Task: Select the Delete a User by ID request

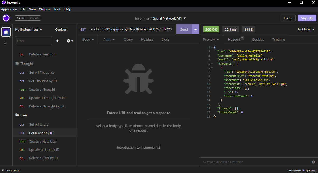Action: coord(45,158)
